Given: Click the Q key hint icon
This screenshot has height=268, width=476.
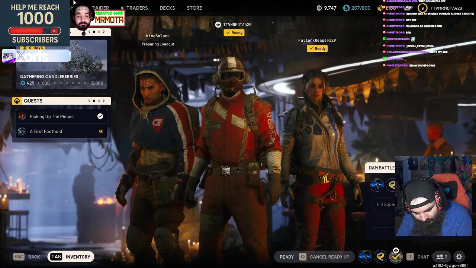Looking at the screenshot, I should pos(303,257).
